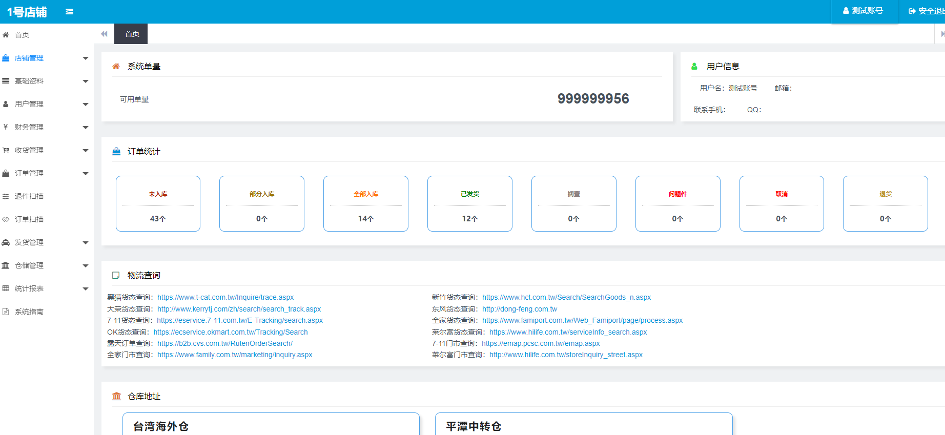Select the 首页 tab
Viewport: 945px width, 435px height.
pyautogui.click(x=131, y=34)
